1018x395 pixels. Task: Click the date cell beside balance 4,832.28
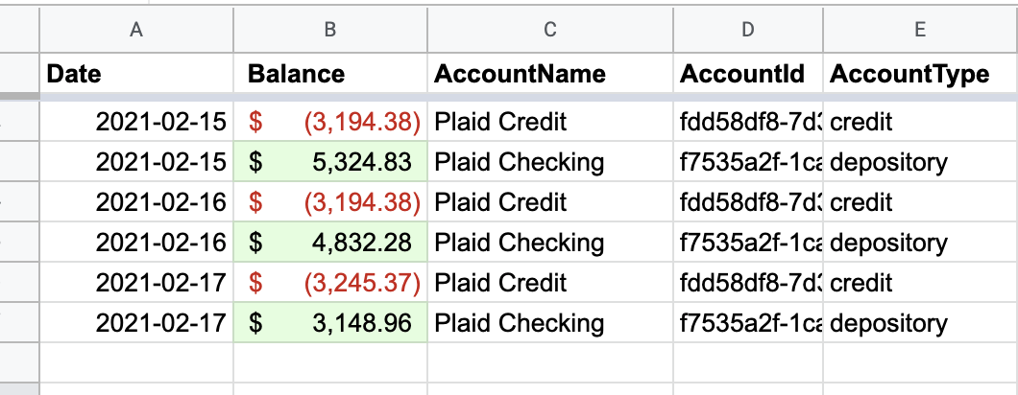coord(136,242)
